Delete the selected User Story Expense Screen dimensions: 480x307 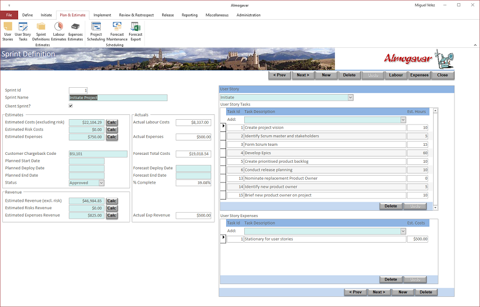tap(390, 279)
